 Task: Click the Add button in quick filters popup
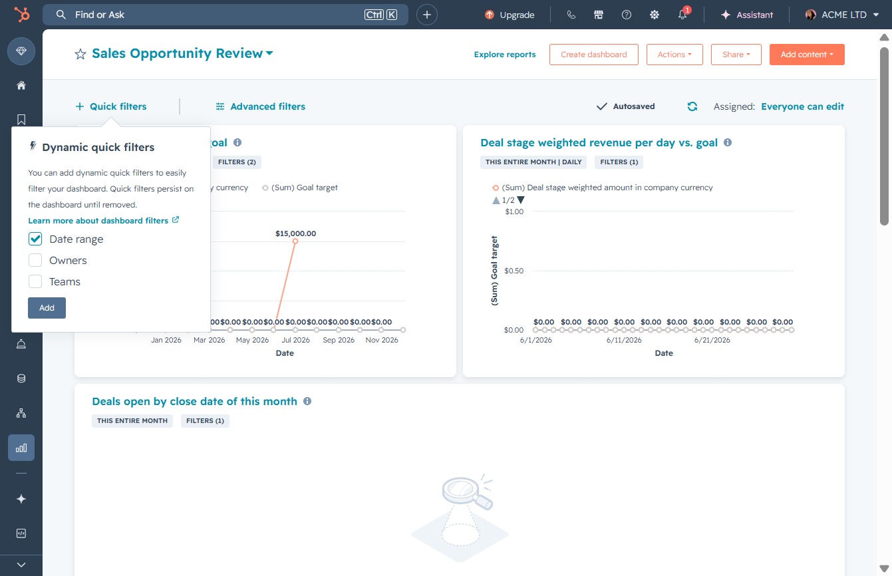click(x=47, y=308)
